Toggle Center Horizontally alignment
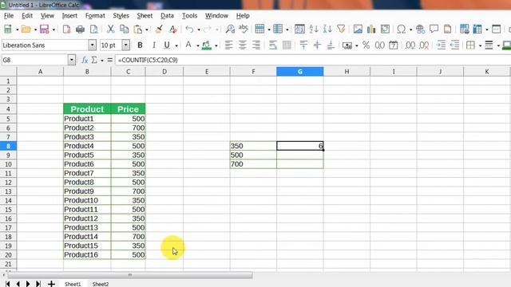Image resolution: width=511 pixels, height=287 pixels. click(x=243, y=45)
